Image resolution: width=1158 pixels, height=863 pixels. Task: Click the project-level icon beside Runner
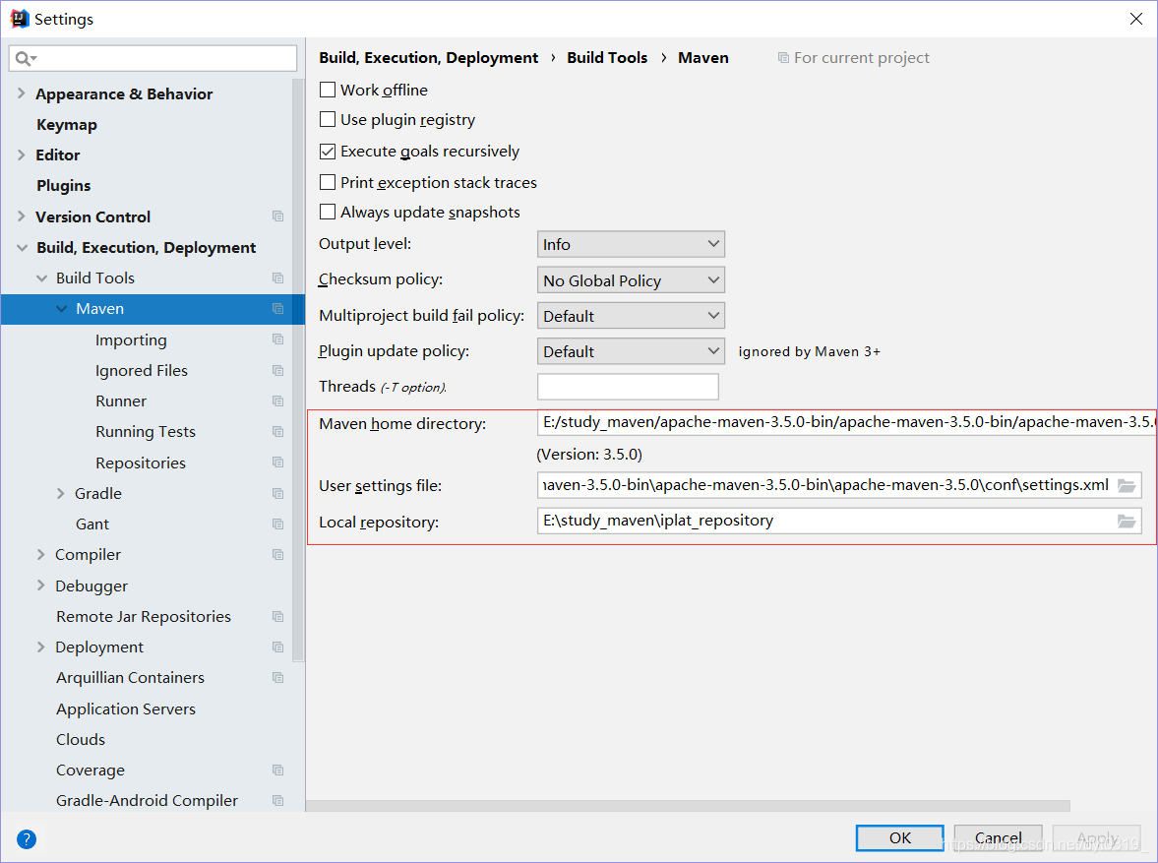[277, 401]
